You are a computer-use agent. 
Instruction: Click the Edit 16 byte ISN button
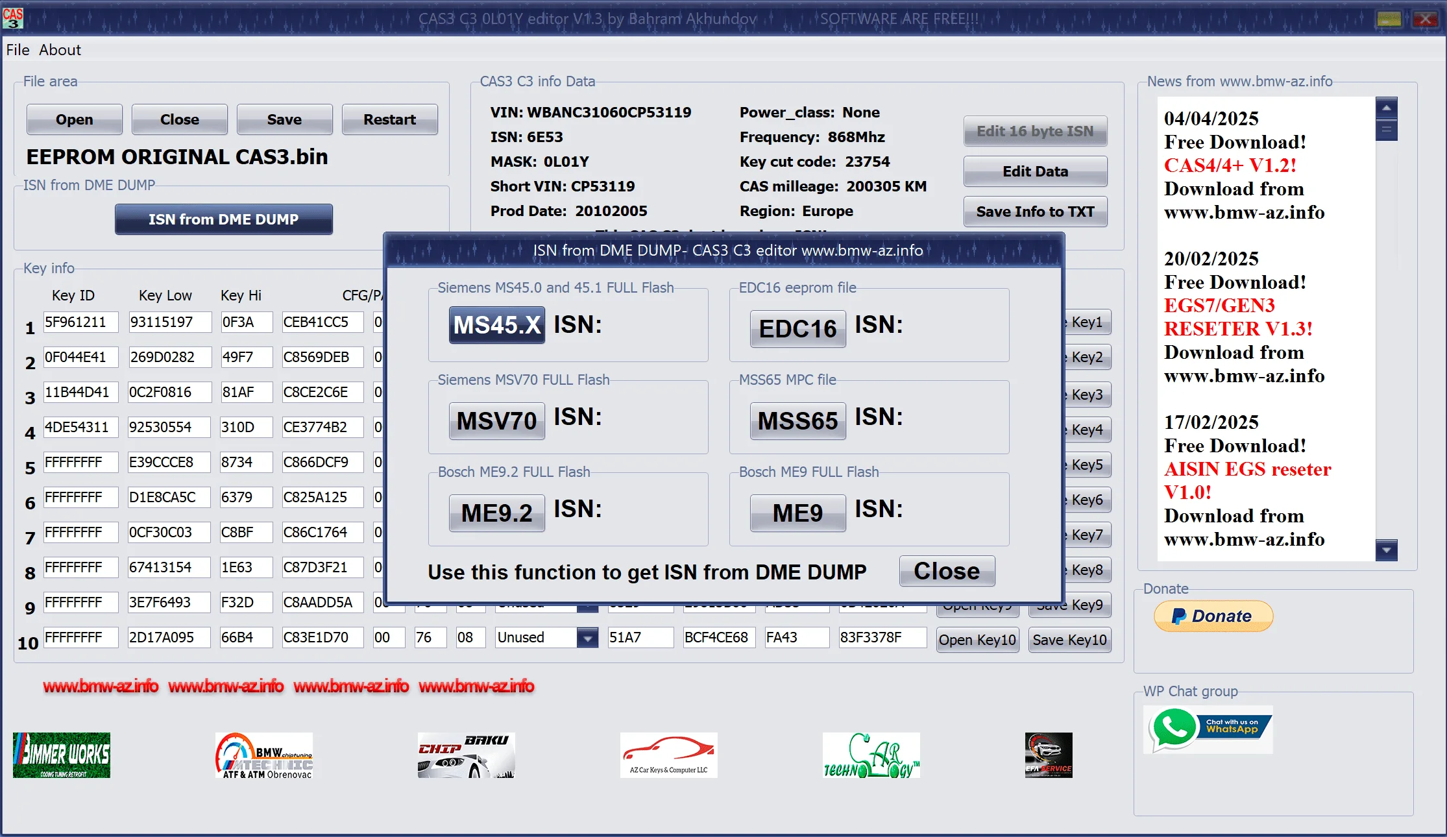click(x=1035, y=131)
